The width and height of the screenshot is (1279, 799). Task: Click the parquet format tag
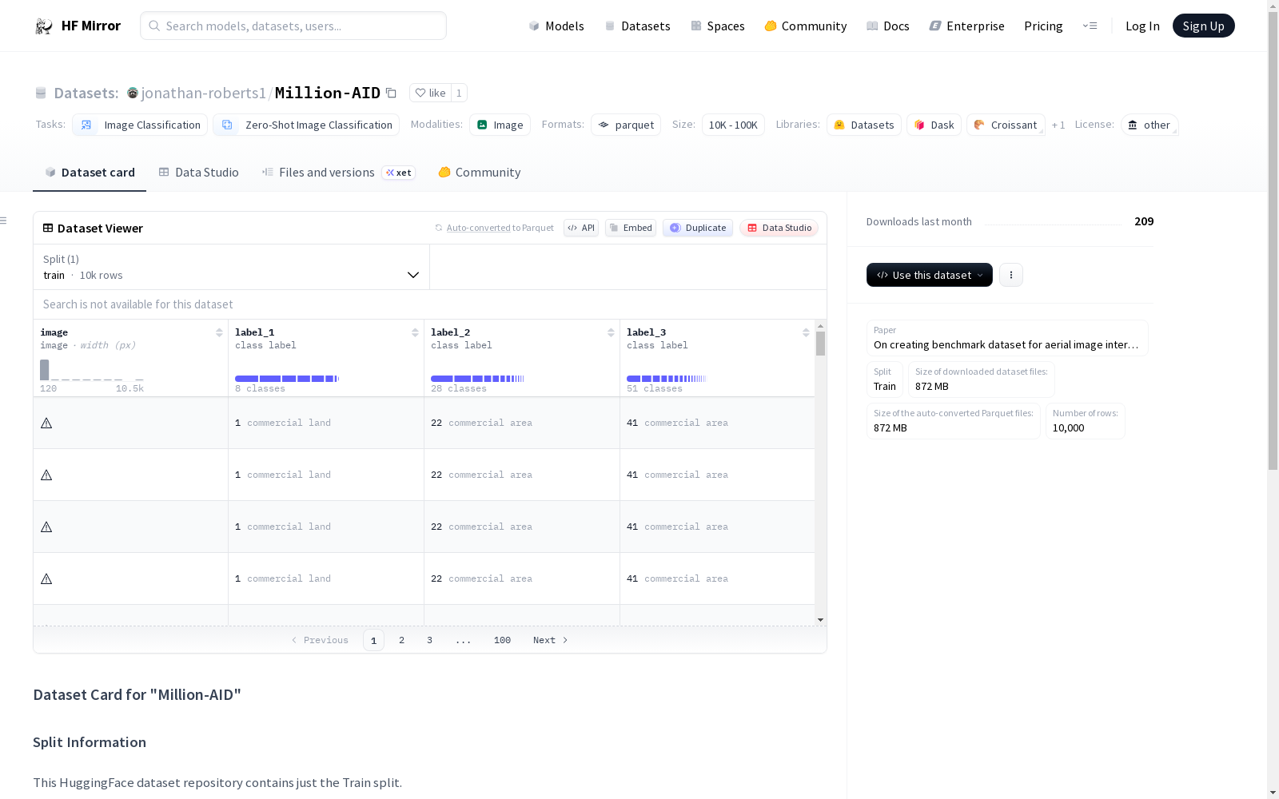pyautogui.click(x=626, y=125)
